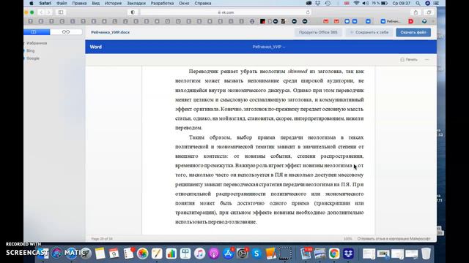
Task: Show the tab overview button
Action: click(x=429, y=12)
